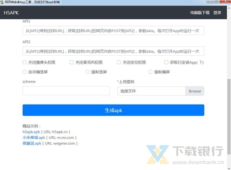Open the 电脑版下载 link
This screenshot has width=231, height=170.
point(200,12)
